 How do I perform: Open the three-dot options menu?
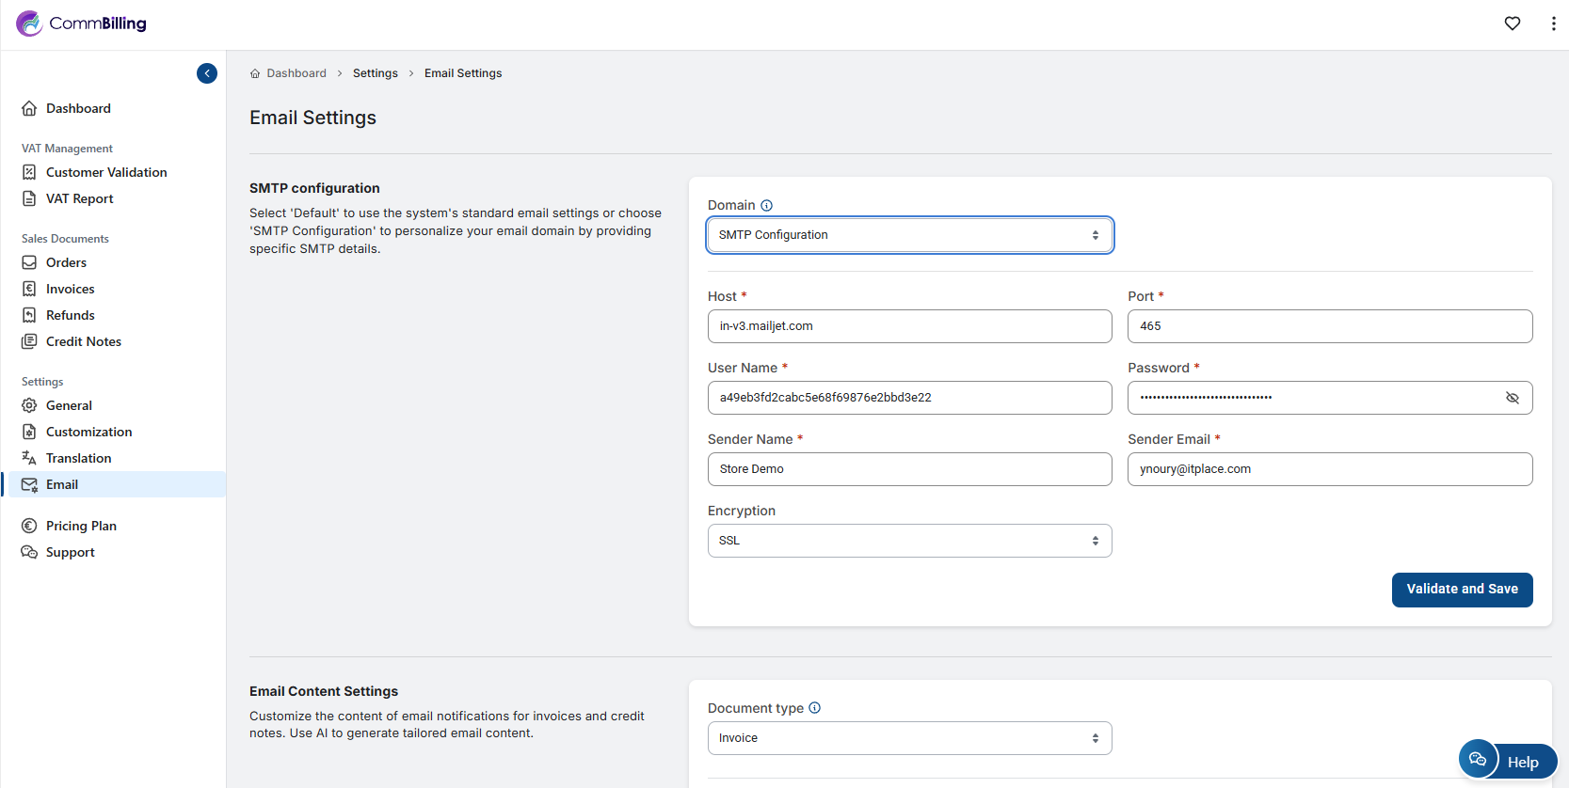point(1553,24)
